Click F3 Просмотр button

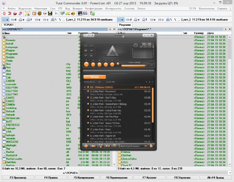[18, 178]
